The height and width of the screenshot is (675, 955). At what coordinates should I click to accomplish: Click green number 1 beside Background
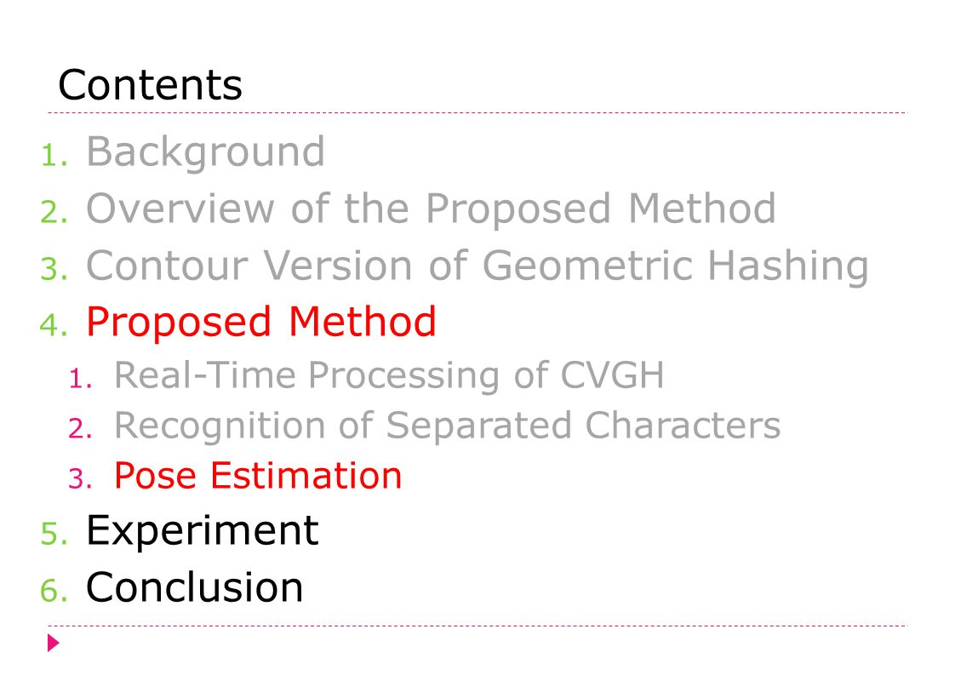[x=54, y=156]
